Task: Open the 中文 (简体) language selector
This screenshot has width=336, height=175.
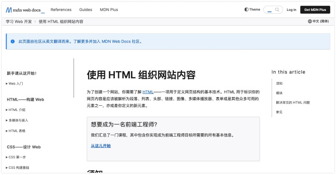Action: pos(318,21)
